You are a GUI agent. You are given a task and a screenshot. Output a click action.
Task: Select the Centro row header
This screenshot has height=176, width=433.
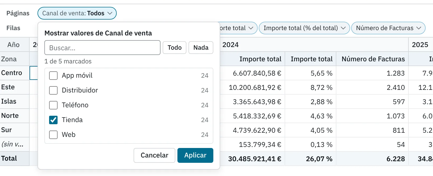coord(15,73)
